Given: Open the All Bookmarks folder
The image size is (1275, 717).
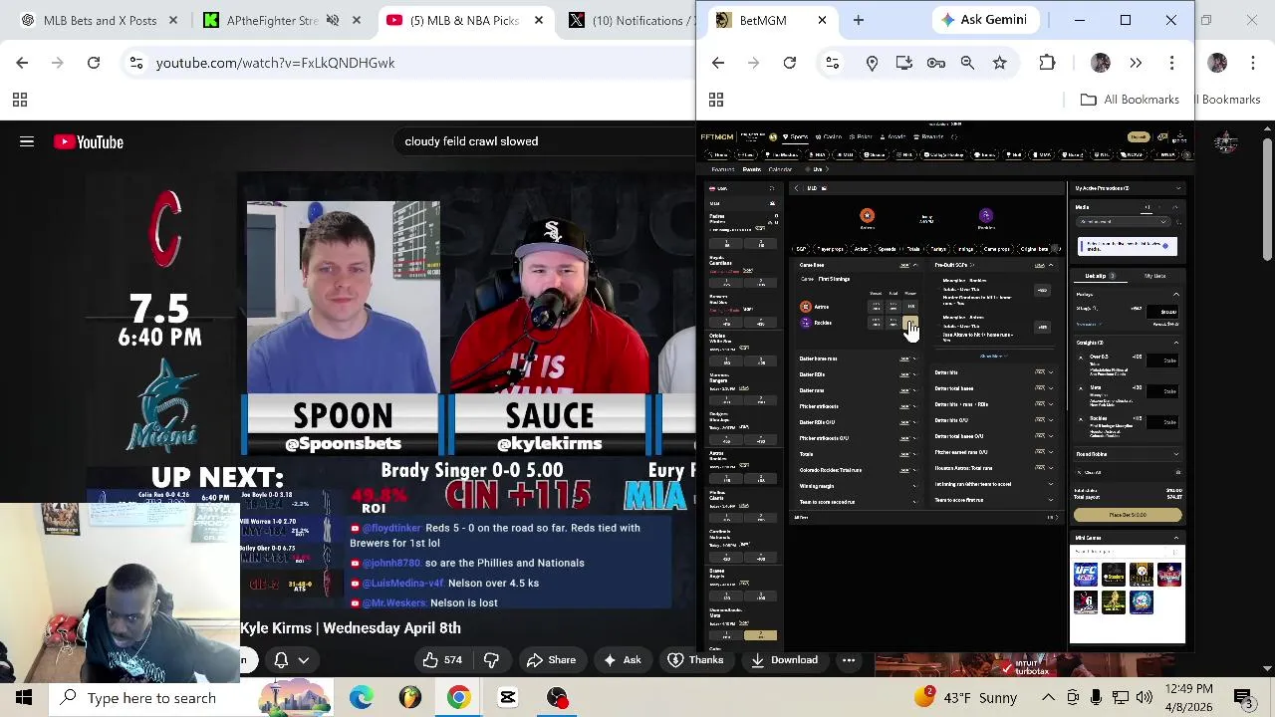Looking at the screenshot, I should 1130,100.
